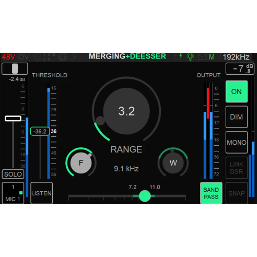
Task: Click the green frequency slider handle
Action: pyautogui.click(x=145, y=196)
